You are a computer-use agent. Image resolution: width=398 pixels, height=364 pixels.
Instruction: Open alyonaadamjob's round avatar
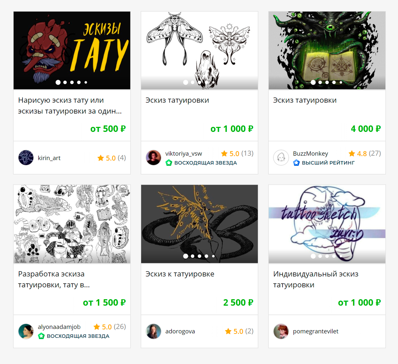pyautogui.click(x=26, y=331)
